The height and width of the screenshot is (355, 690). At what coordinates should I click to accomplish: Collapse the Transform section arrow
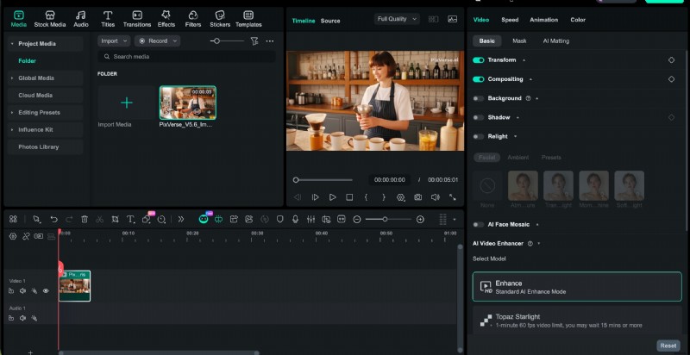(x=524, y=60)
